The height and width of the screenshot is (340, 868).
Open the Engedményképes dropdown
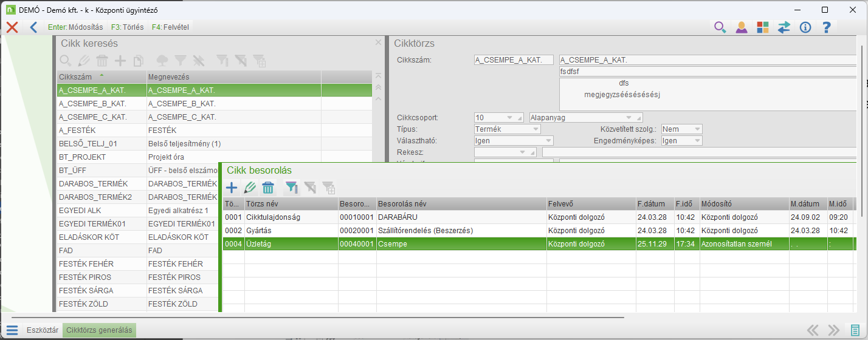[681, 140]
